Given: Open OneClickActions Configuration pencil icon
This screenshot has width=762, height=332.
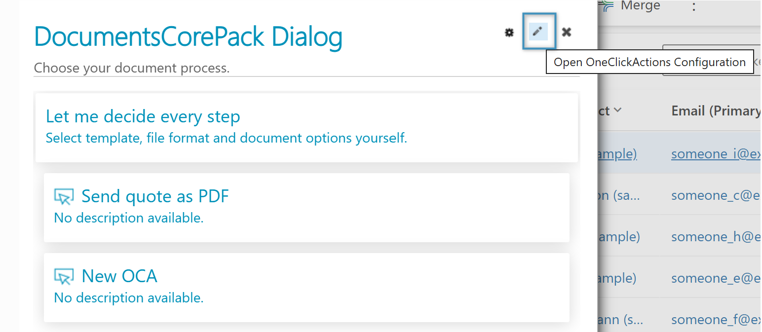Looking at the screenshot, I should click(x=538, y=32).
